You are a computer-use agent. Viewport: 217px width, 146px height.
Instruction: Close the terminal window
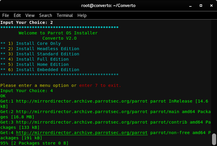click(x=211, y=6)
